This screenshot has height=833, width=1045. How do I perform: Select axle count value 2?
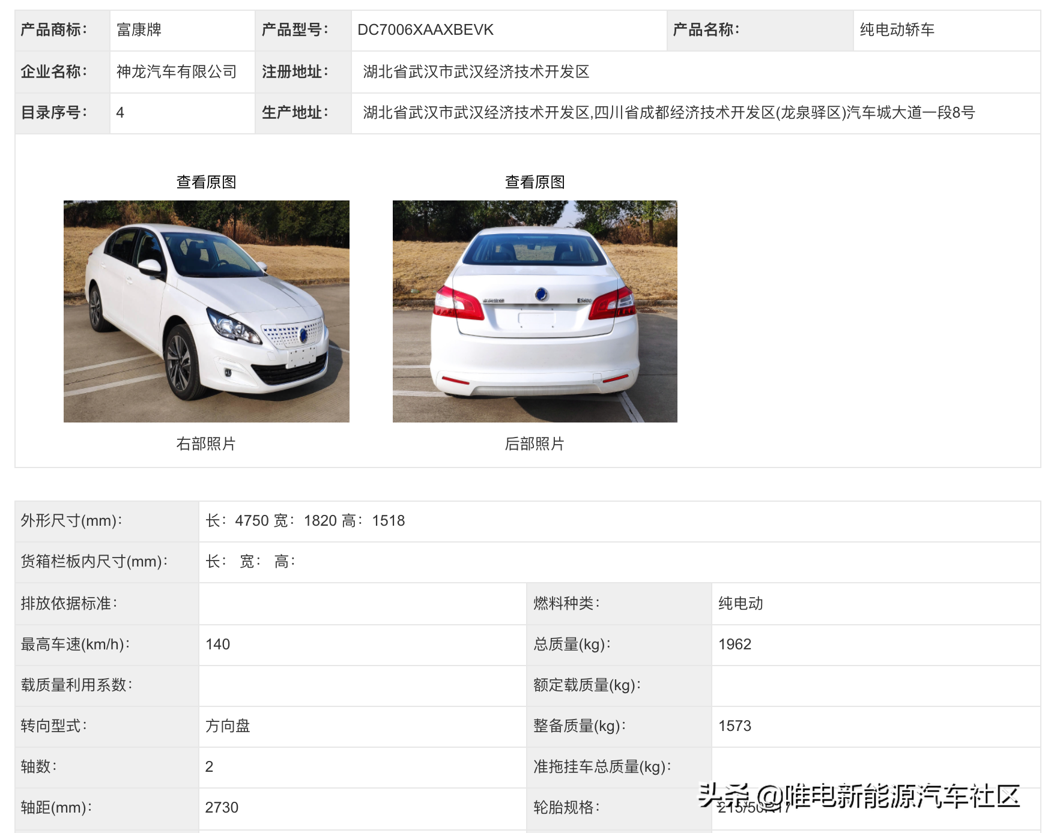tap(209, 766)
